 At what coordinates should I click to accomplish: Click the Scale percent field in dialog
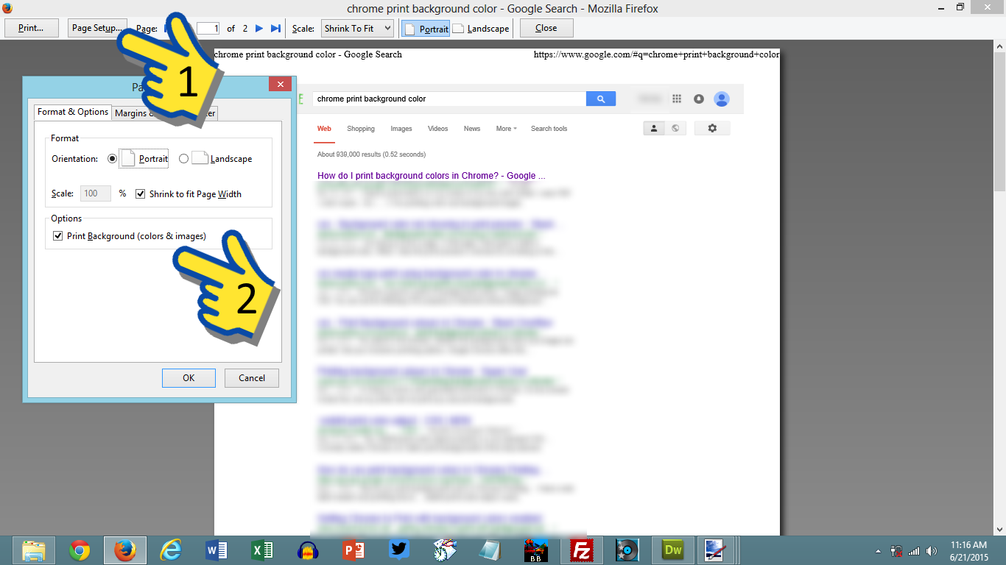(95, 193)
